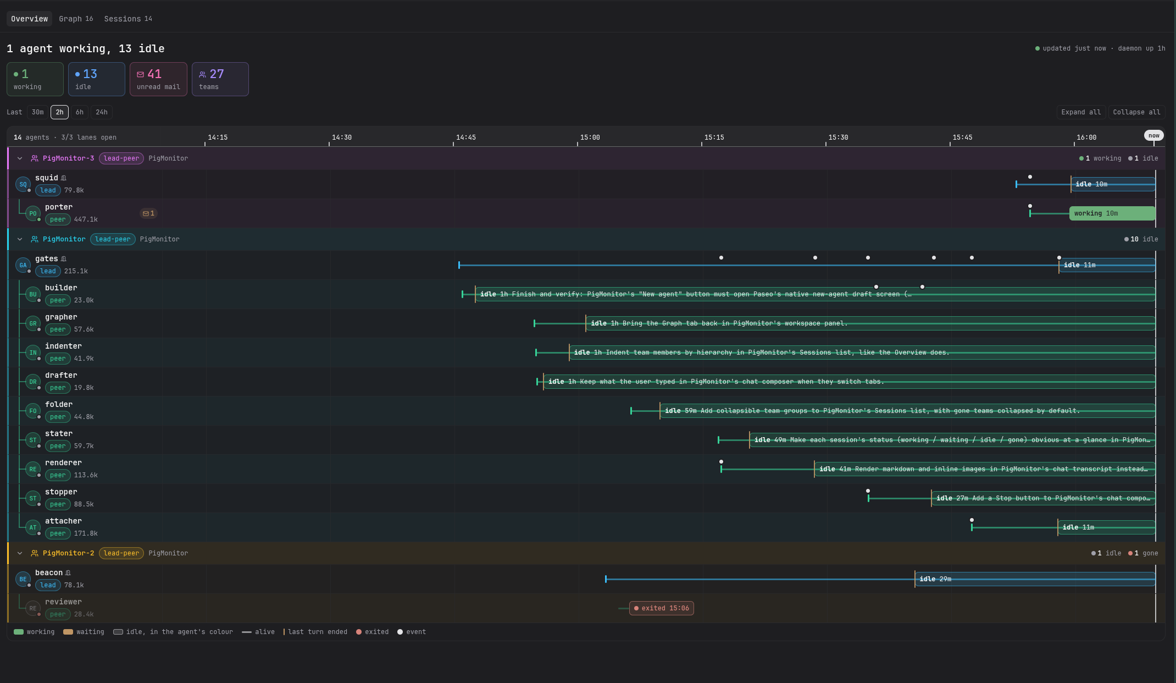1176x683 pixels.
Task: Switch to the Sessions tab
Action: pyautogui.click(x=128, y=19)
